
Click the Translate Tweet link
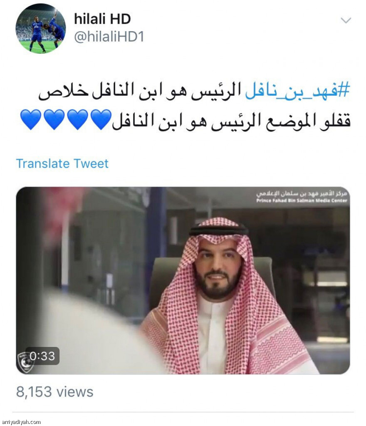click(62, 163)
